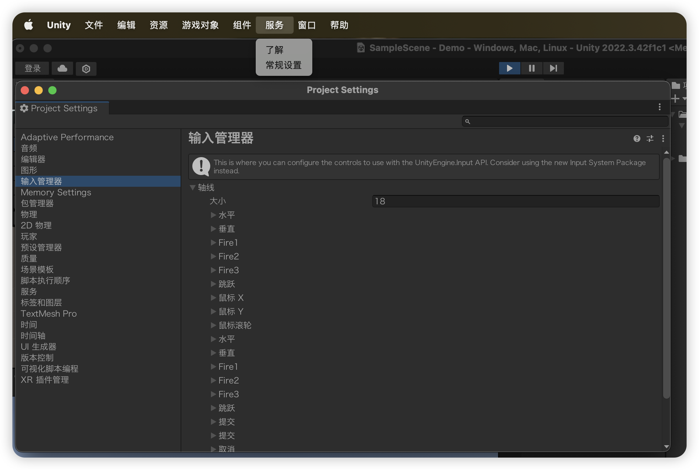This screenshot has width=699, height=470.
Task: Click the 登录 sign-in button
Action: (32, 68)
